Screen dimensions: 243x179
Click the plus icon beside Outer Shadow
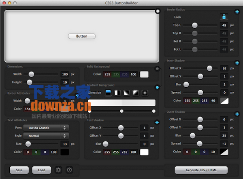coord(237,114)
